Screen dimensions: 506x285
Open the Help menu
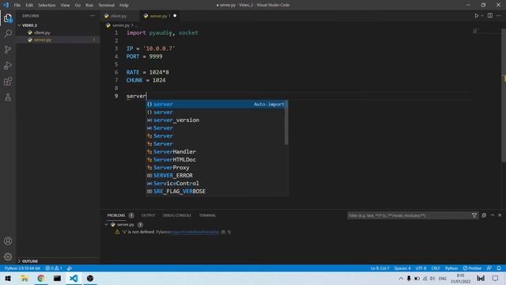(124, 6)
